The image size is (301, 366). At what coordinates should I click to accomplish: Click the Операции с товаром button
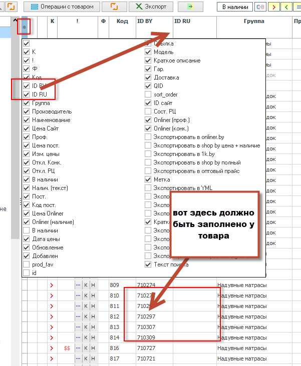click(62, 6)
